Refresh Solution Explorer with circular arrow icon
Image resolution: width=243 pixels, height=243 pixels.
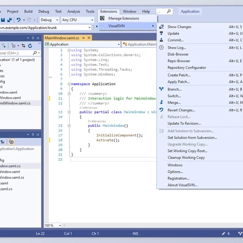[30, 46]
